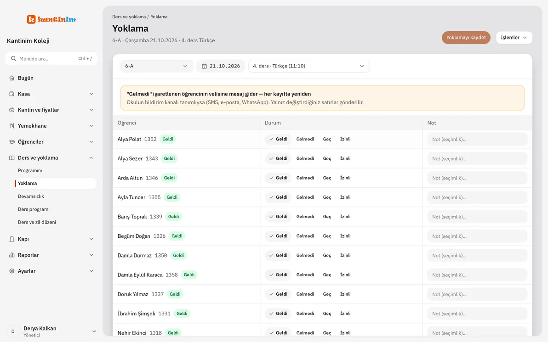Click the note field for Alya Polat
Screen dimensions: 548x342
tap(477, 139)
